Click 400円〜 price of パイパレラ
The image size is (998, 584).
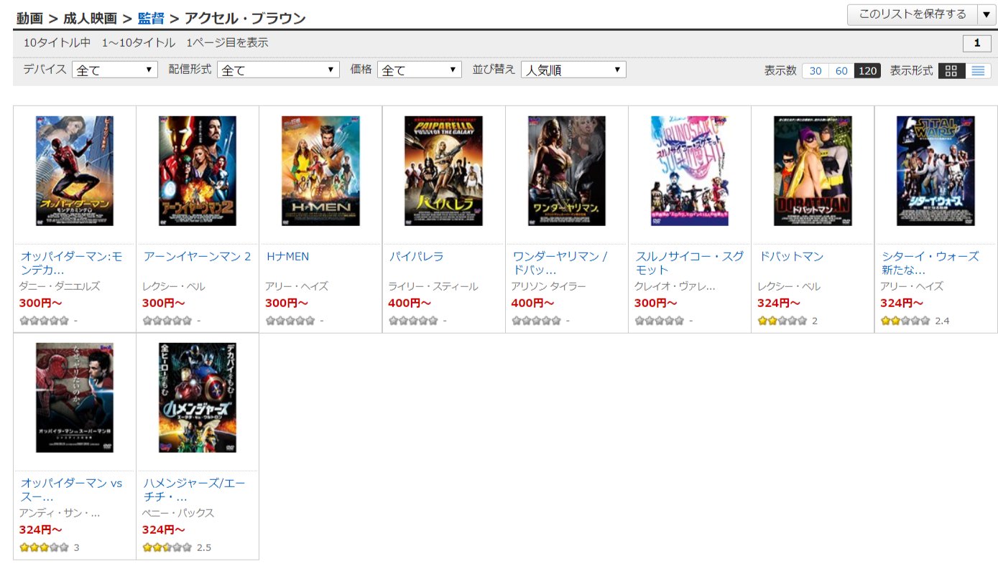tap(410, 303)
